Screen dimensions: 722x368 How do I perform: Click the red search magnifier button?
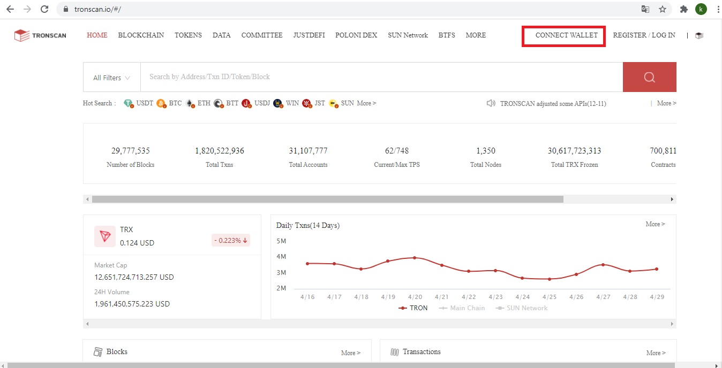650,77
